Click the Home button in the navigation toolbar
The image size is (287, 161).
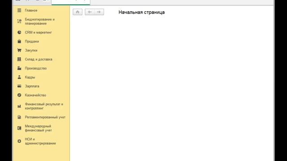click(78, 12)
